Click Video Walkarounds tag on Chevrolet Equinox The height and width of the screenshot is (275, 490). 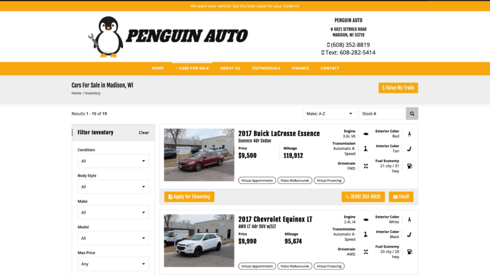[295, 266]
